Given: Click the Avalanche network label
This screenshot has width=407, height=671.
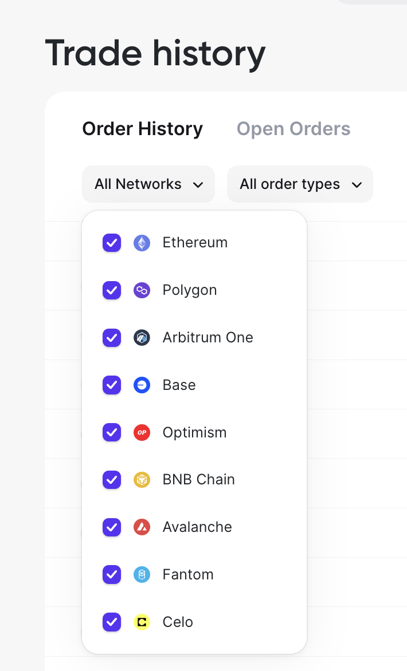Looking at the screenshot, I should coord(197,527).
